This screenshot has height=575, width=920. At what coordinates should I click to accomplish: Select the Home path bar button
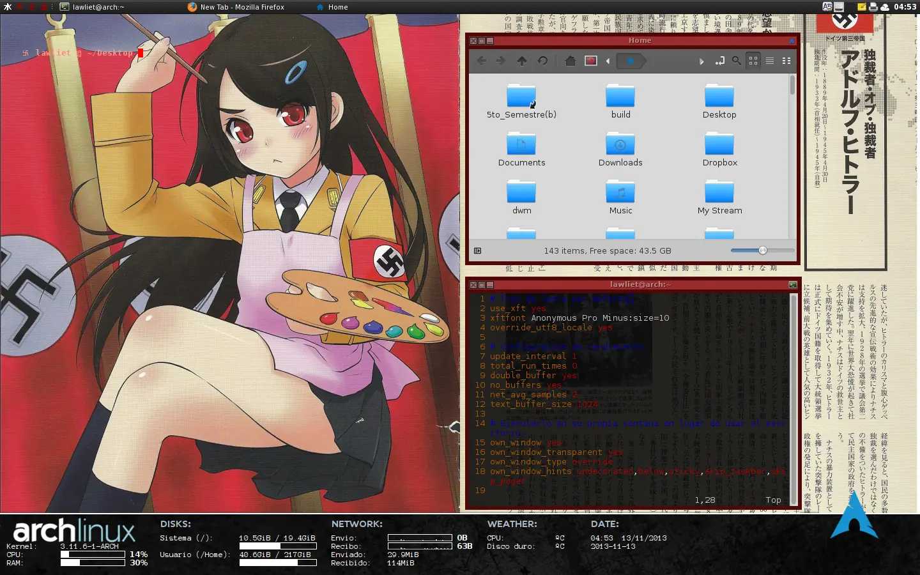point(631,61)
